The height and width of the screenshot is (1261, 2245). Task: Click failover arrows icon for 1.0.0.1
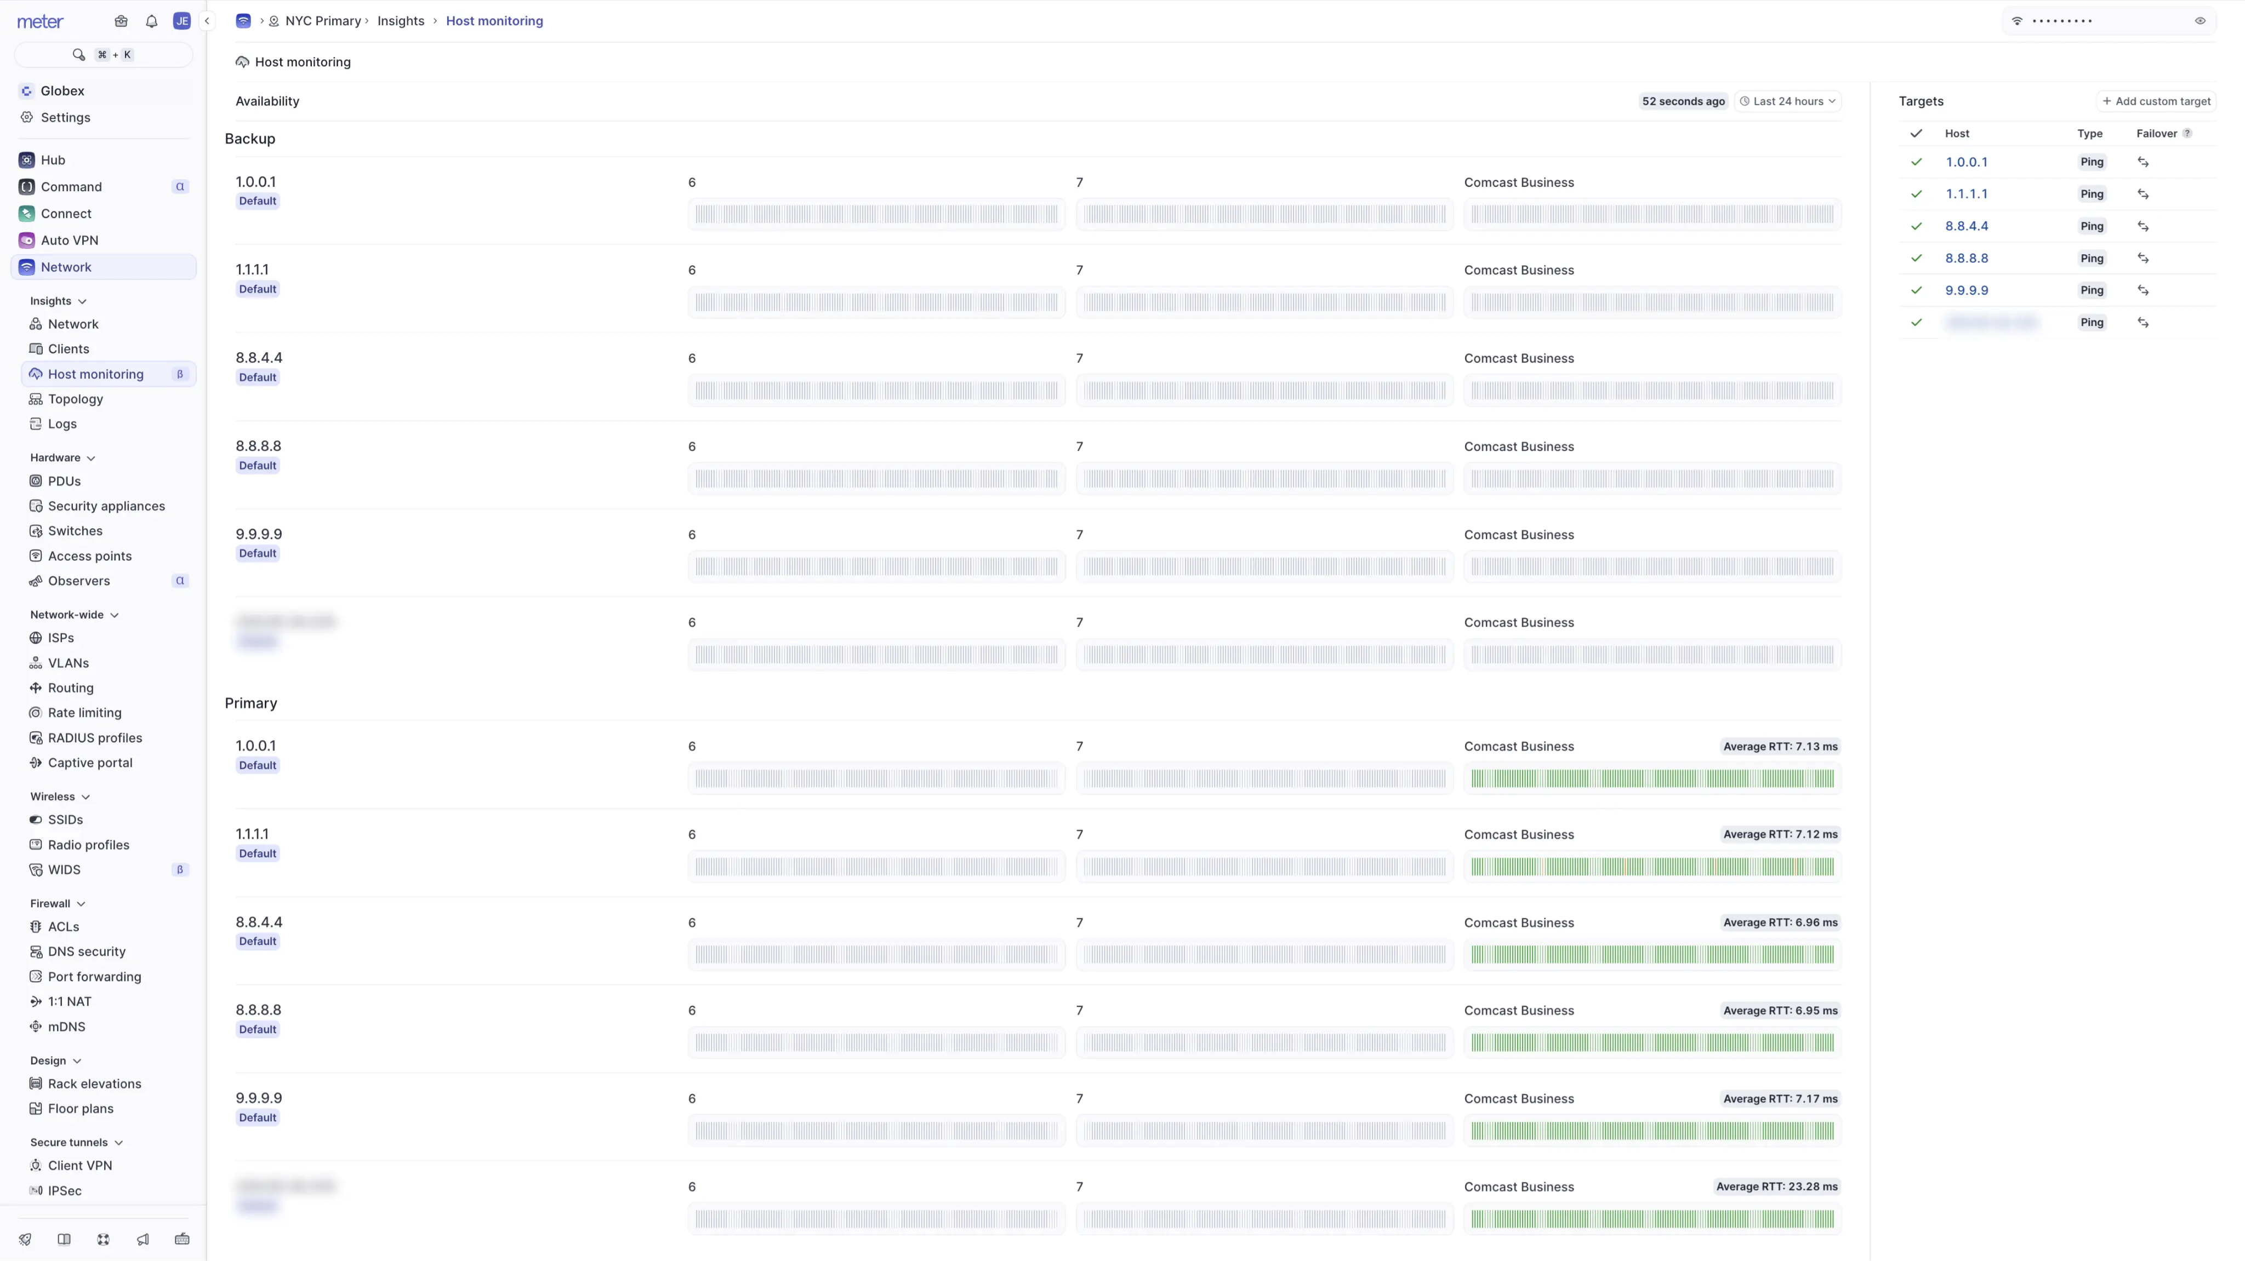coord(2143,162)
